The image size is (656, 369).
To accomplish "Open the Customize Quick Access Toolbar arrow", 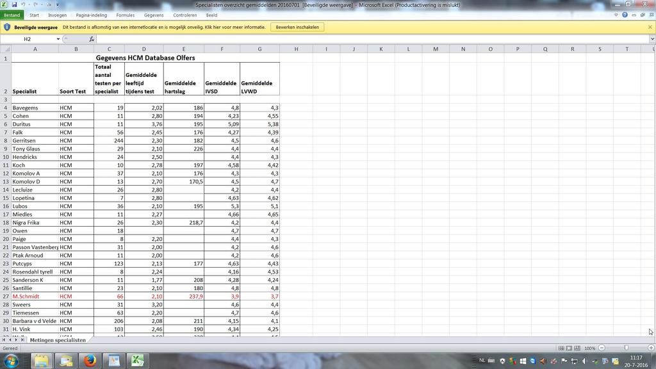I will 57,4.
